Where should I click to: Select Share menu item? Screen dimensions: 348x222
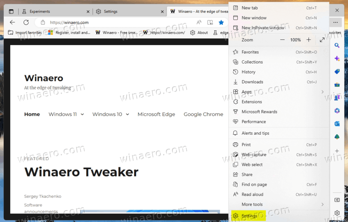[x=279, y=175]
